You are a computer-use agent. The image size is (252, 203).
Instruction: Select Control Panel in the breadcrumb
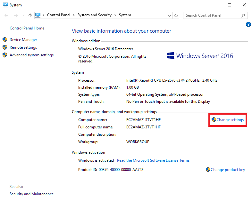59,15
